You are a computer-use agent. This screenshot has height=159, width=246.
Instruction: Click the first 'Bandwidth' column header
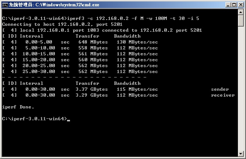pyautogui.click(x=127, y=36)
